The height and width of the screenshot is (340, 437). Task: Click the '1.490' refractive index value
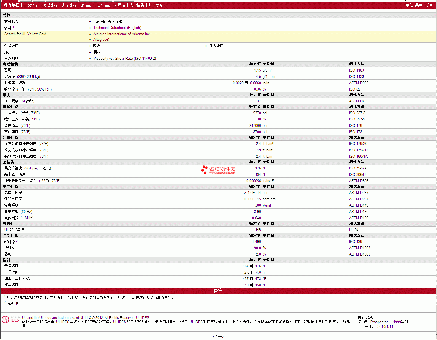pos(257,242)
